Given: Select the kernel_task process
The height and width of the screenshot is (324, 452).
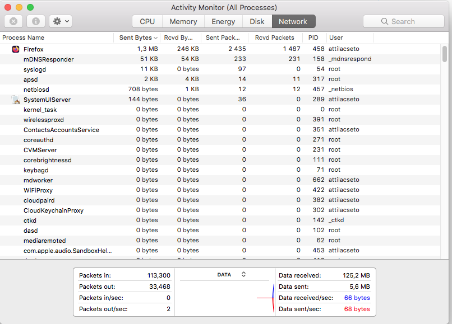Looking at the screenshot, I should click(x=40, y=110).
